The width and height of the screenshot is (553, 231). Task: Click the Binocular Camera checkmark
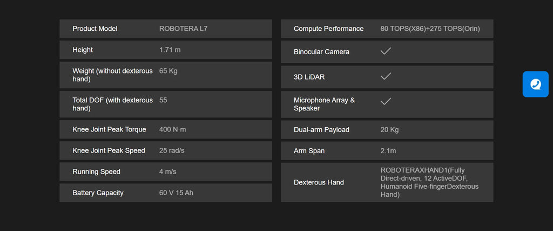click(x=386, y=51)
